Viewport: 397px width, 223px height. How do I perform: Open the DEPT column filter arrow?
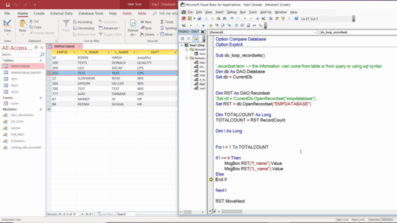point(175,52)
